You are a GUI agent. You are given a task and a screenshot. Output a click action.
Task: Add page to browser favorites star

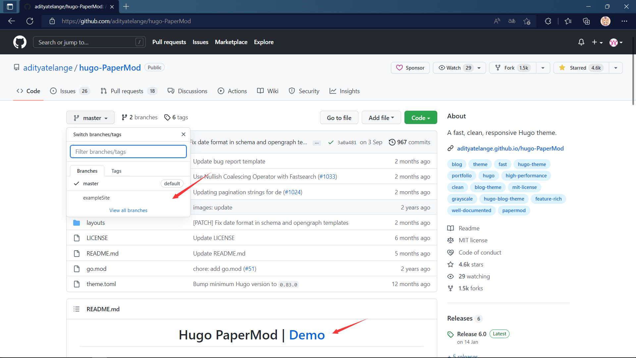coord(527,21)
